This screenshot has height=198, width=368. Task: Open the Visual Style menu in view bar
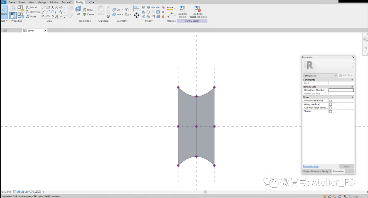tap(19, 192)
